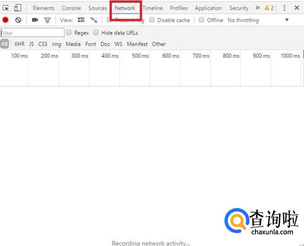Viewport: 304px width, 246px height.
Task: Open the Timeline tab
Action: pos(152,8)
